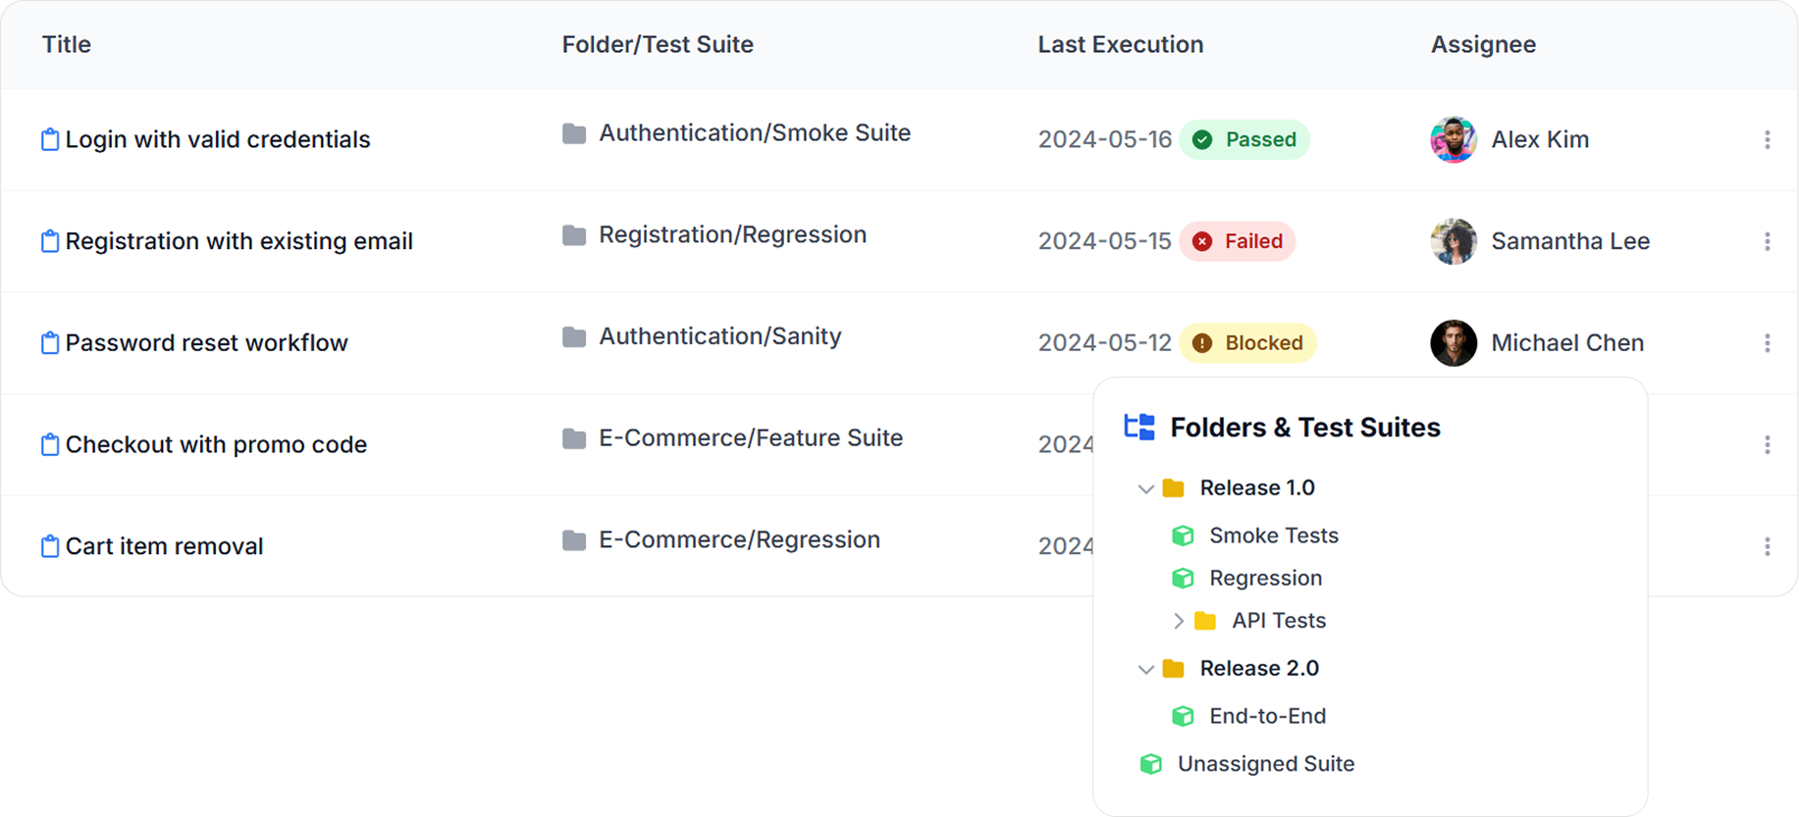Viewport: 1799px width, 817px height.
Task: Select the Regression suite cube icon
Action: (1182, 578)
